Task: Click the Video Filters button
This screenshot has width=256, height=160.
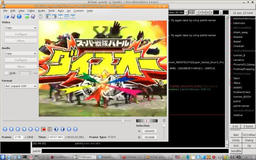Action: click(21, 41)
